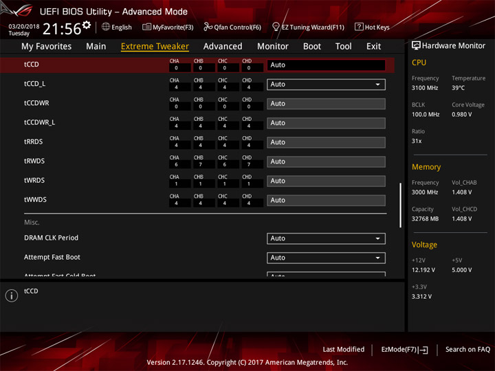Click Last Modified at the bottom
Viewport: 495px width, 371px height.
coord(344,349)
